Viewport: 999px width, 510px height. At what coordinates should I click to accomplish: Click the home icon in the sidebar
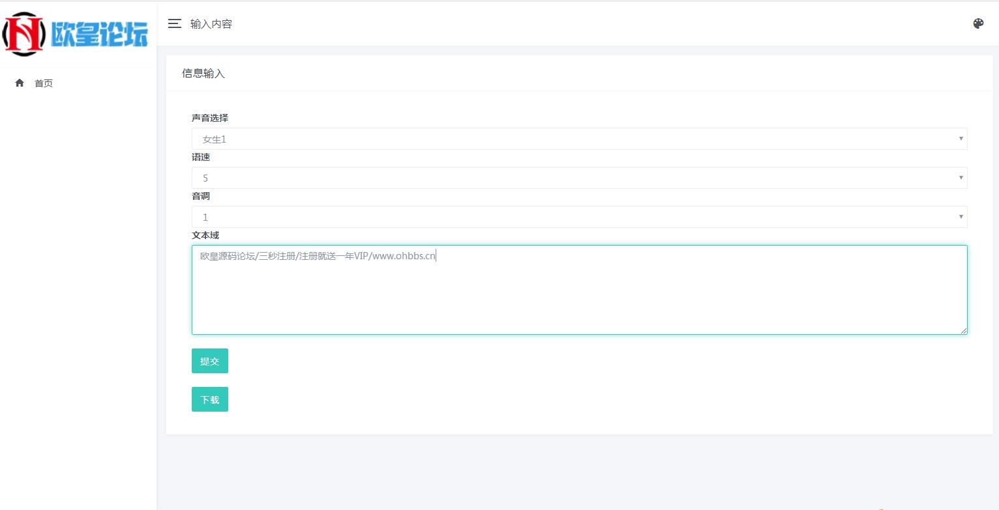[x=20, y=83]
